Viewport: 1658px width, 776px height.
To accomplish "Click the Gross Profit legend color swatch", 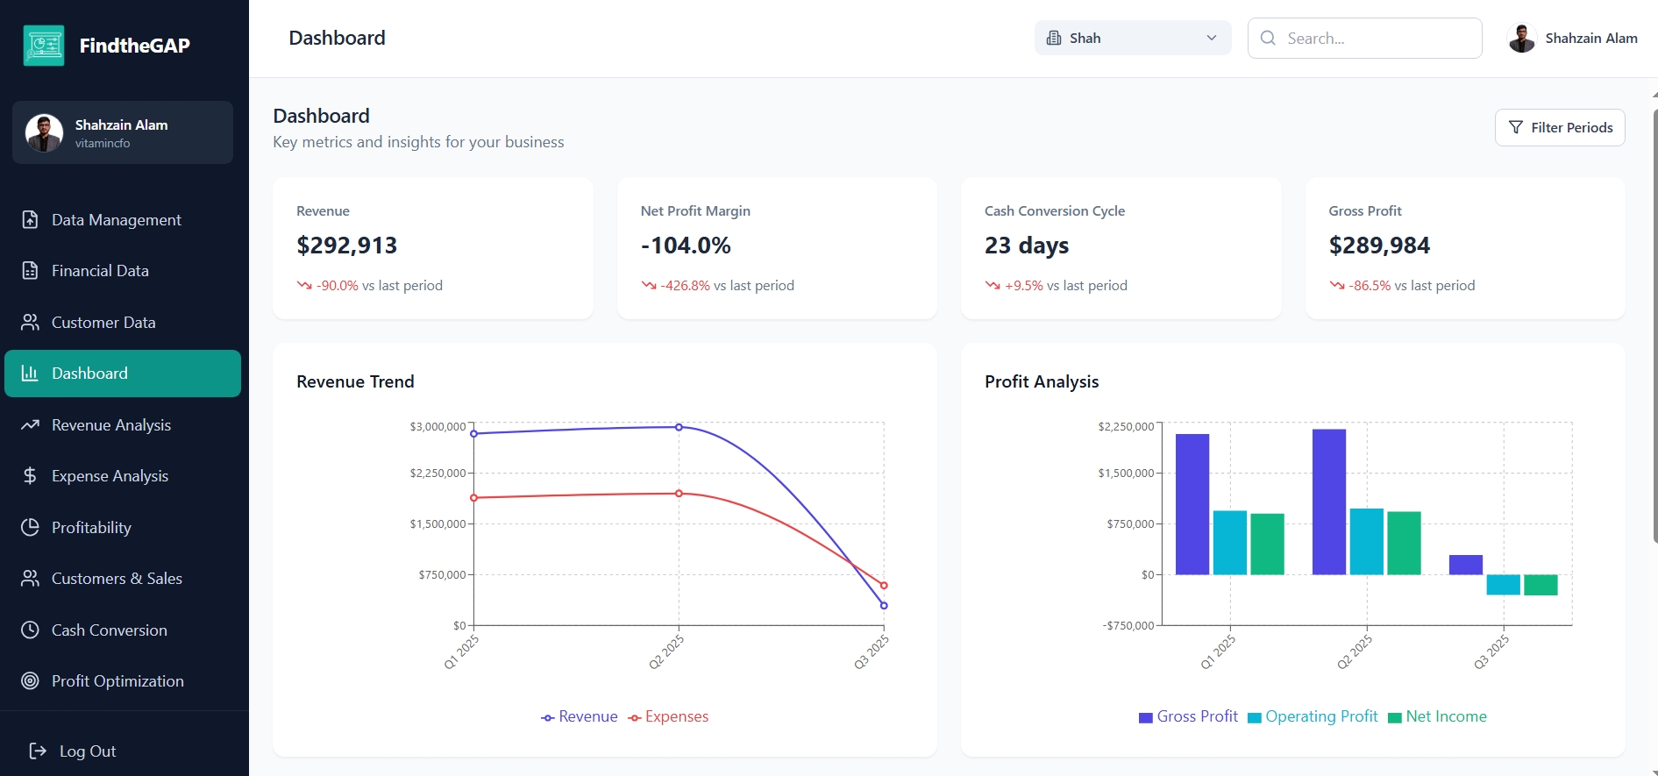I will click(x=1145, y=718).
